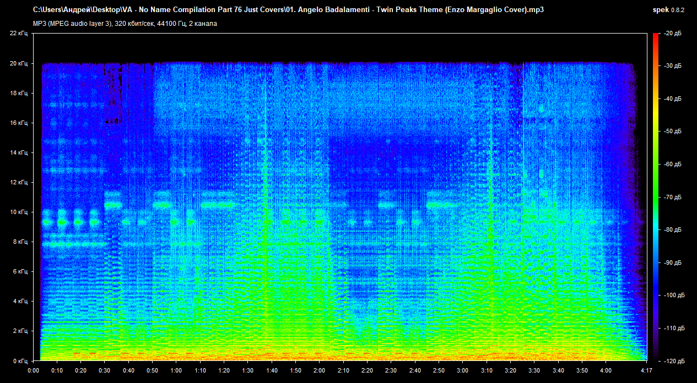Viewport: 697px width, 383px height.
Task: Click the 0:00 time axis label
Action: 33,370
